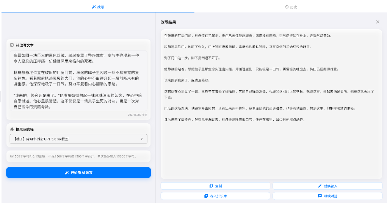Switch to the 改写 tab
Viewport: 387px width, 203px height.
tap(98, 7)
